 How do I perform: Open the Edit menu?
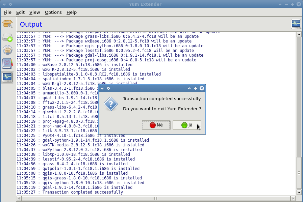pos(20,12)
